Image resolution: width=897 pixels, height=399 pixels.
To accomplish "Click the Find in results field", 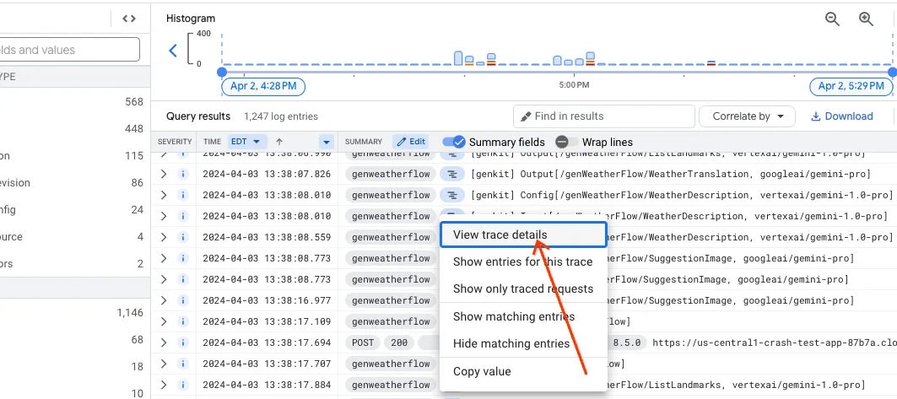I will click(603, 116).
